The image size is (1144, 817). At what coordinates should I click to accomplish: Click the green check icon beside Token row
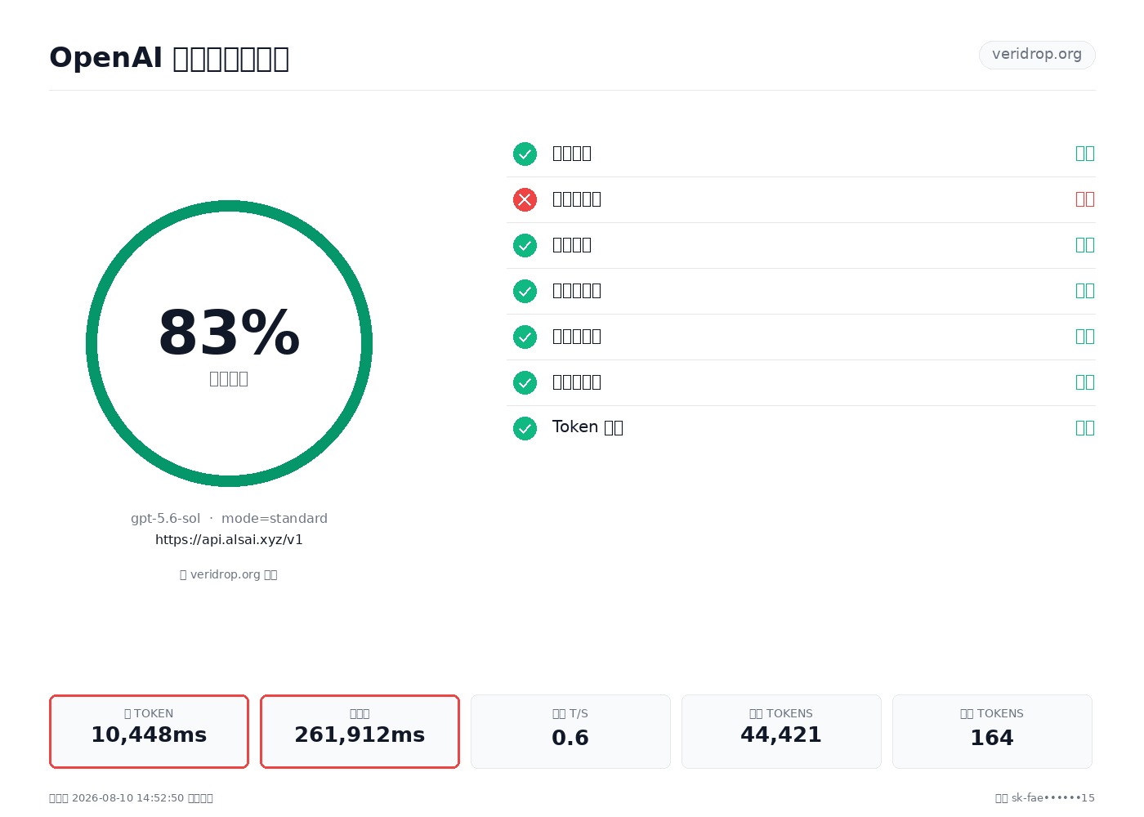coord(525,428)
